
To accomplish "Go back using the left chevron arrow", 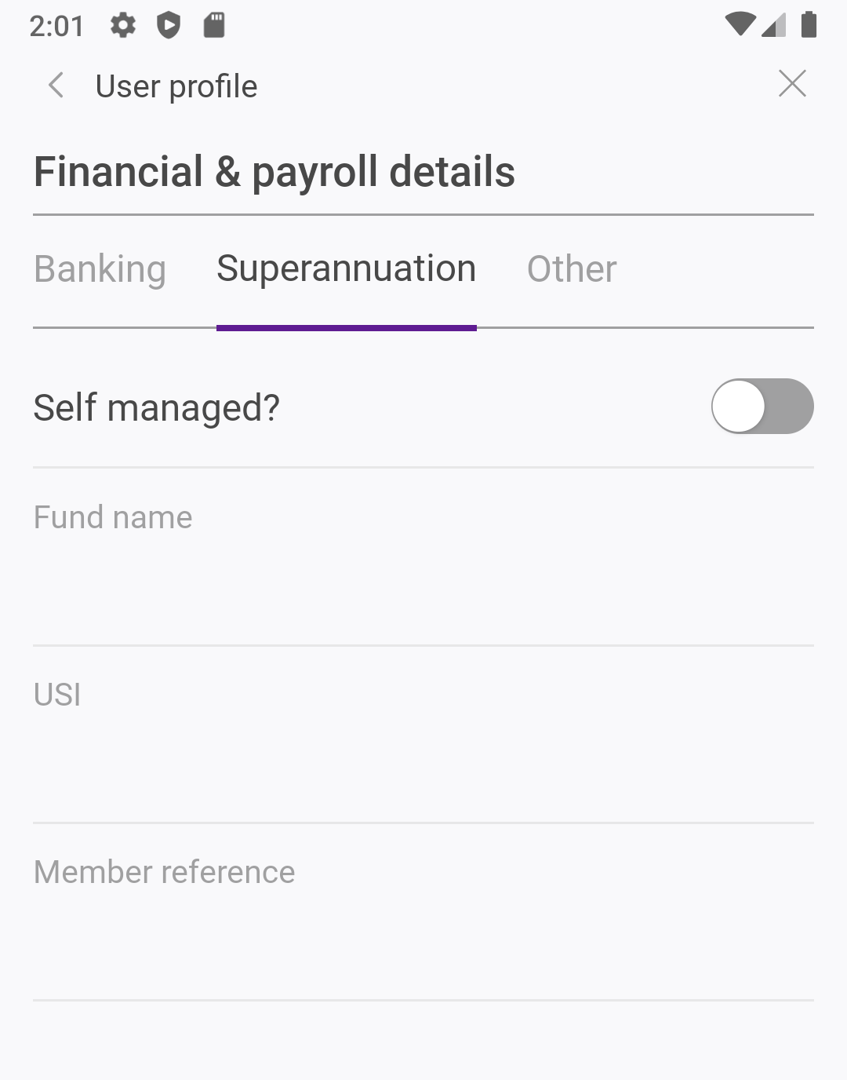I will [56, 86].
